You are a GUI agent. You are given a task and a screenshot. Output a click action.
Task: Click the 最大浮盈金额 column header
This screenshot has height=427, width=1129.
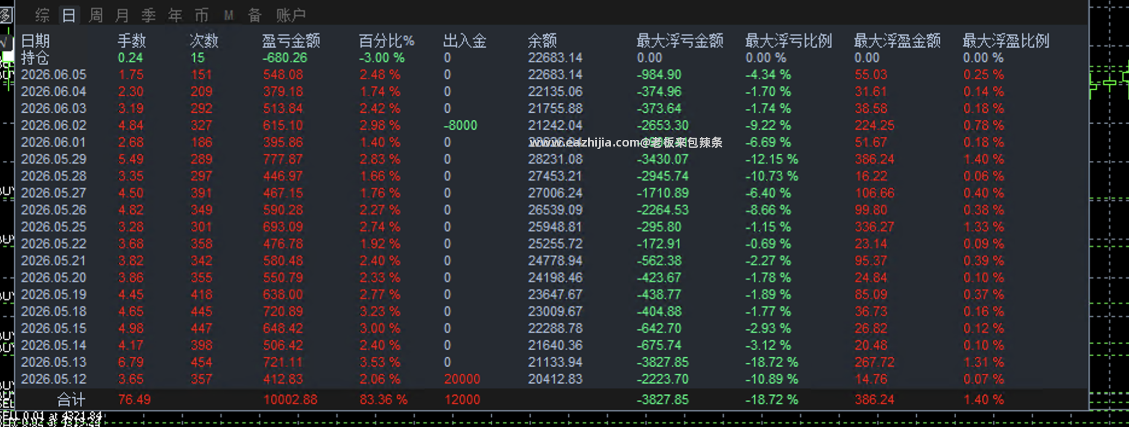(x=897, y=41)
